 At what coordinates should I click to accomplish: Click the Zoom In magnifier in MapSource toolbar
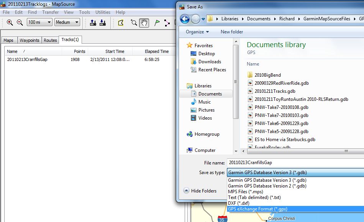coord(10,23)
